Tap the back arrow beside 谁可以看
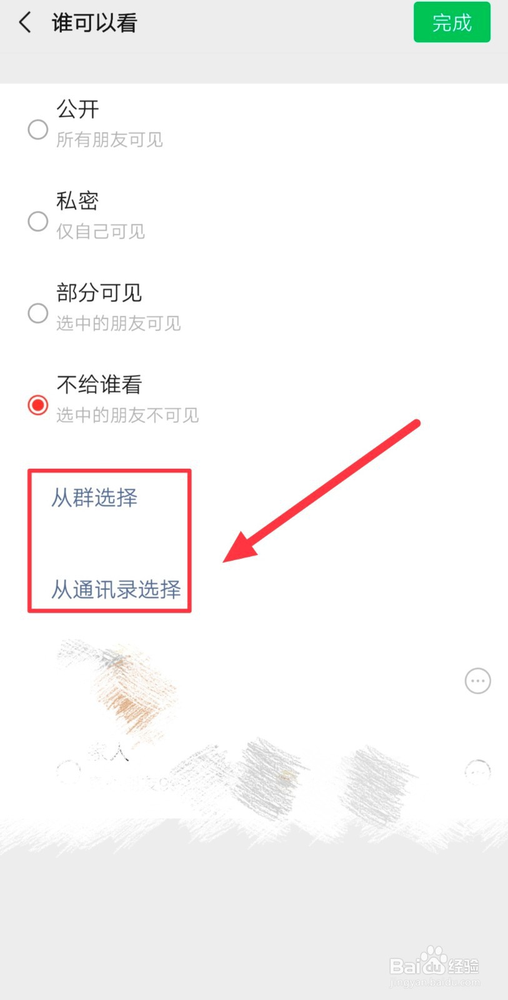508x1000 pixels. (x=25, y=23)
